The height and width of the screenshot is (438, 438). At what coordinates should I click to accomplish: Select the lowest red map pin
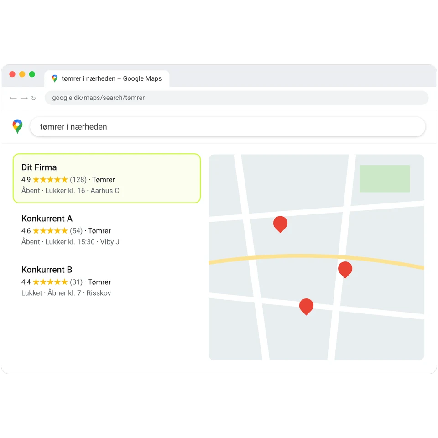(x=306, y=307)
